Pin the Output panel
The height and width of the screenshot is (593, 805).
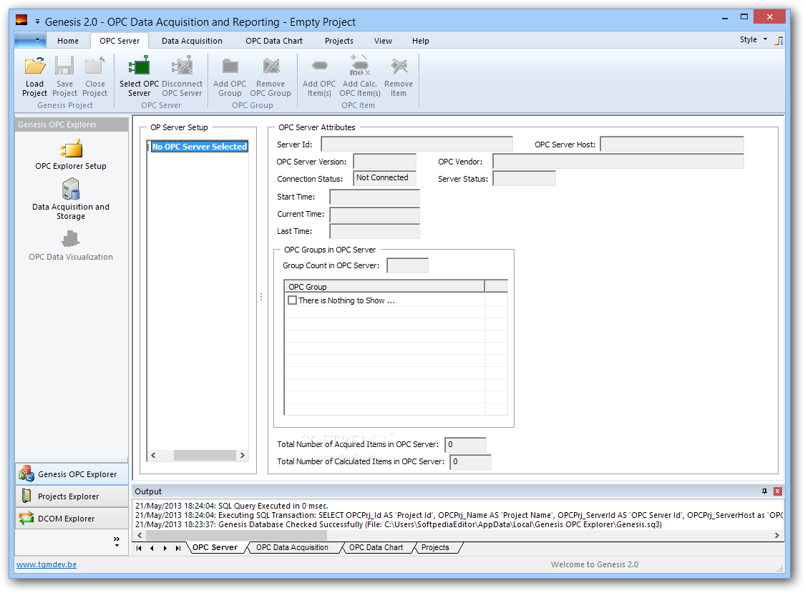pos(764,491)
